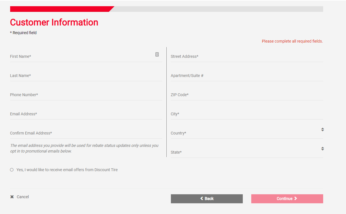
Task: Focus the Apartment/Suite # field
Action: [247, 76]
